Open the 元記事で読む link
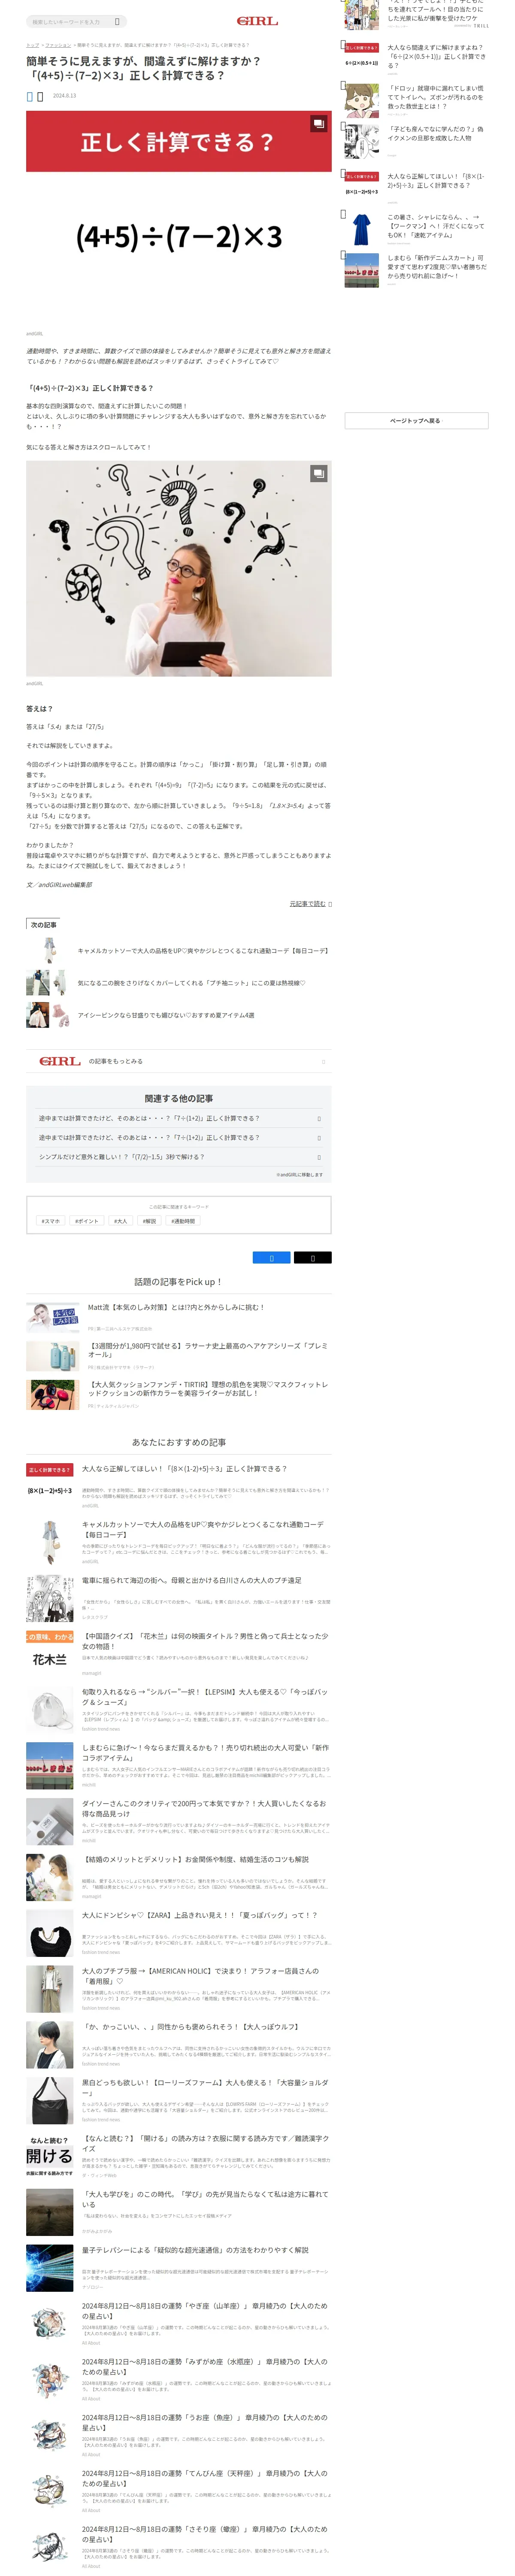The width and height of the screenshot is (515, 2576). click(308, 903)
